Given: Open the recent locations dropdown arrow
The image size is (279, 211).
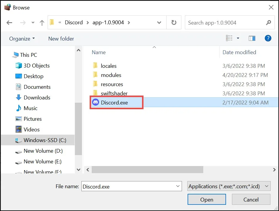Looking at the screenshot, I should (x=33, y=22).
